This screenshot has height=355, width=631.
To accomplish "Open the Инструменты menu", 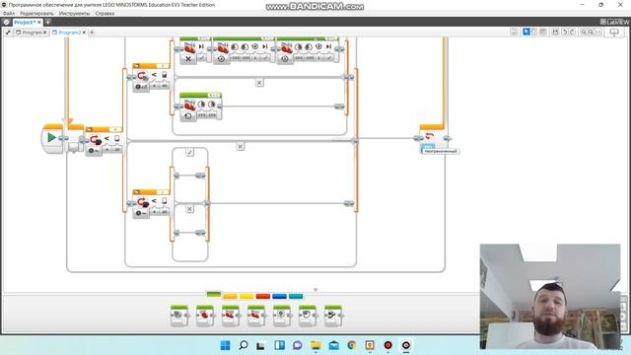I will pyautogui.click(x=74, y=13).
